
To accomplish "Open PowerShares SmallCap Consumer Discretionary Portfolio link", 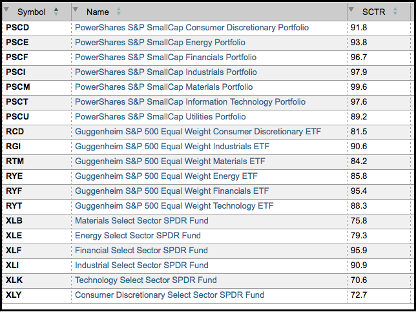I will (x=192, y=28).
